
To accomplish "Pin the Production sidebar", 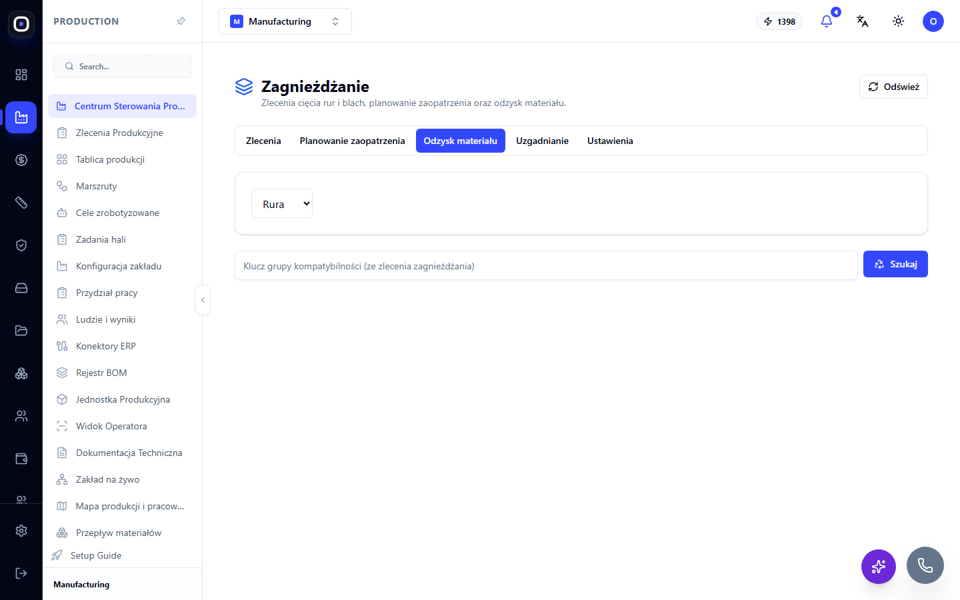I will [181, 21].
